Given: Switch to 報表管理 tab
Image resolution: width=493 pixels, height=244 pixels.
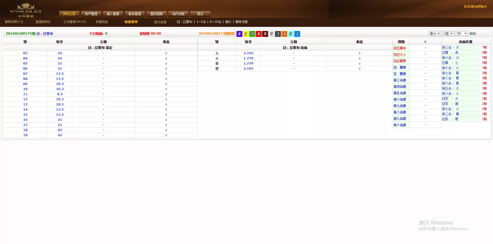Looking at the screenshot, I should (x=135, y=14).
